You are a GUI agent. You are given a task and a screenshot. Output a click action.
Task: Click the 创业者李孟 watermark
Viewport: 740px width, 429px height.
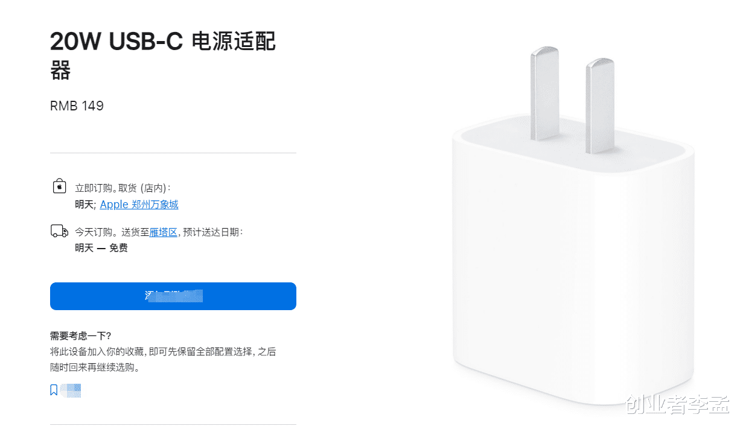coord(678,405)
